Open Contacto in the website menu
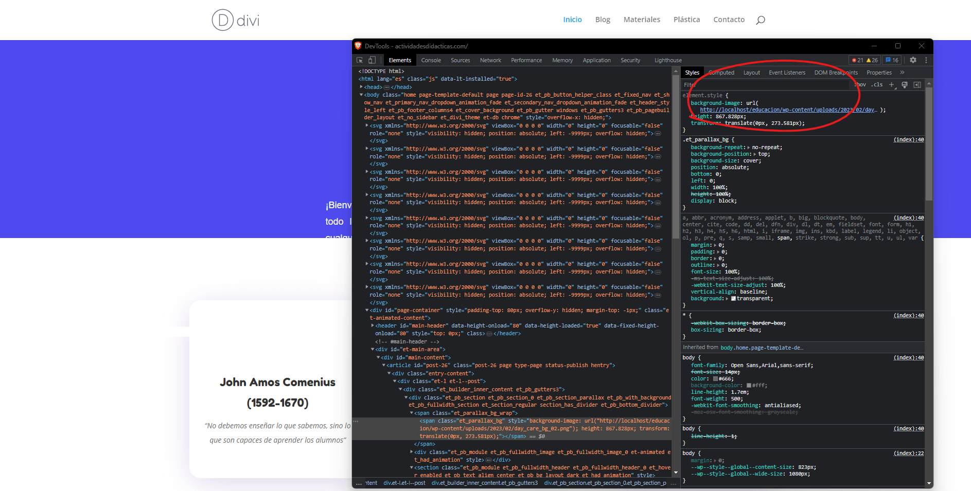Image resolution: width=971 pixels, height=491 pixels. point(729,20)
